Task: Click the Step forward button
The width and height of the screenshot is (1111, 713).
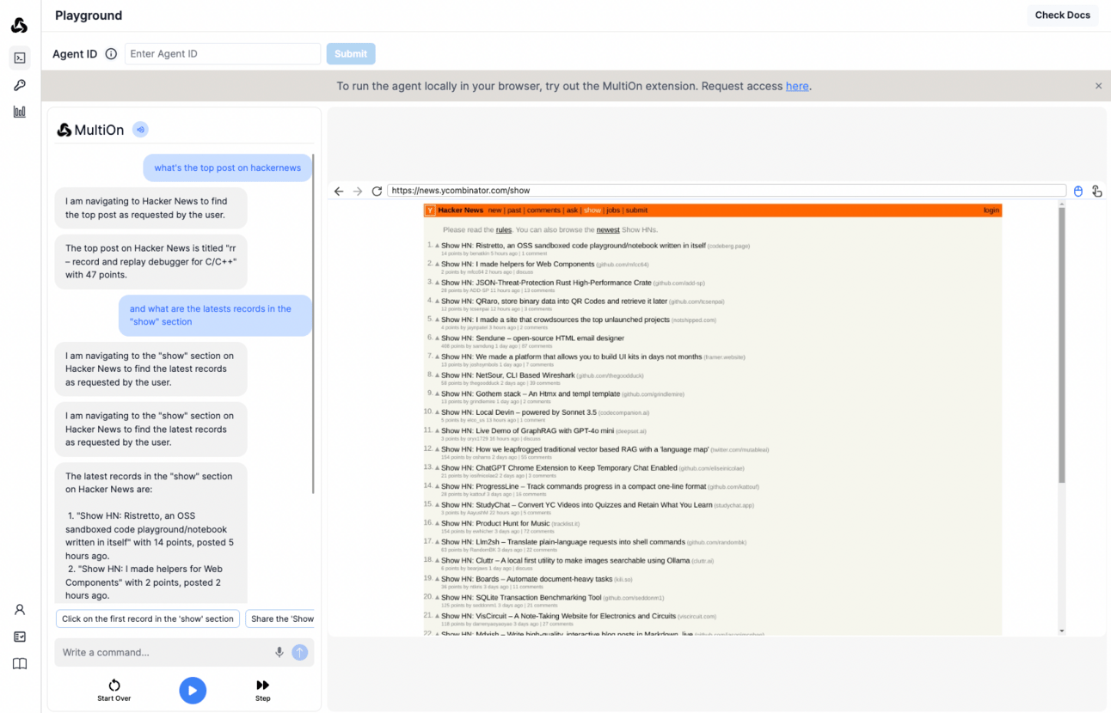Action: (x=263, y=690)
